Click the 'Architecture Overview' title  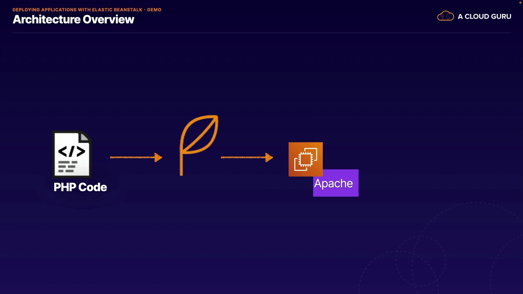[x=73, y=20]
